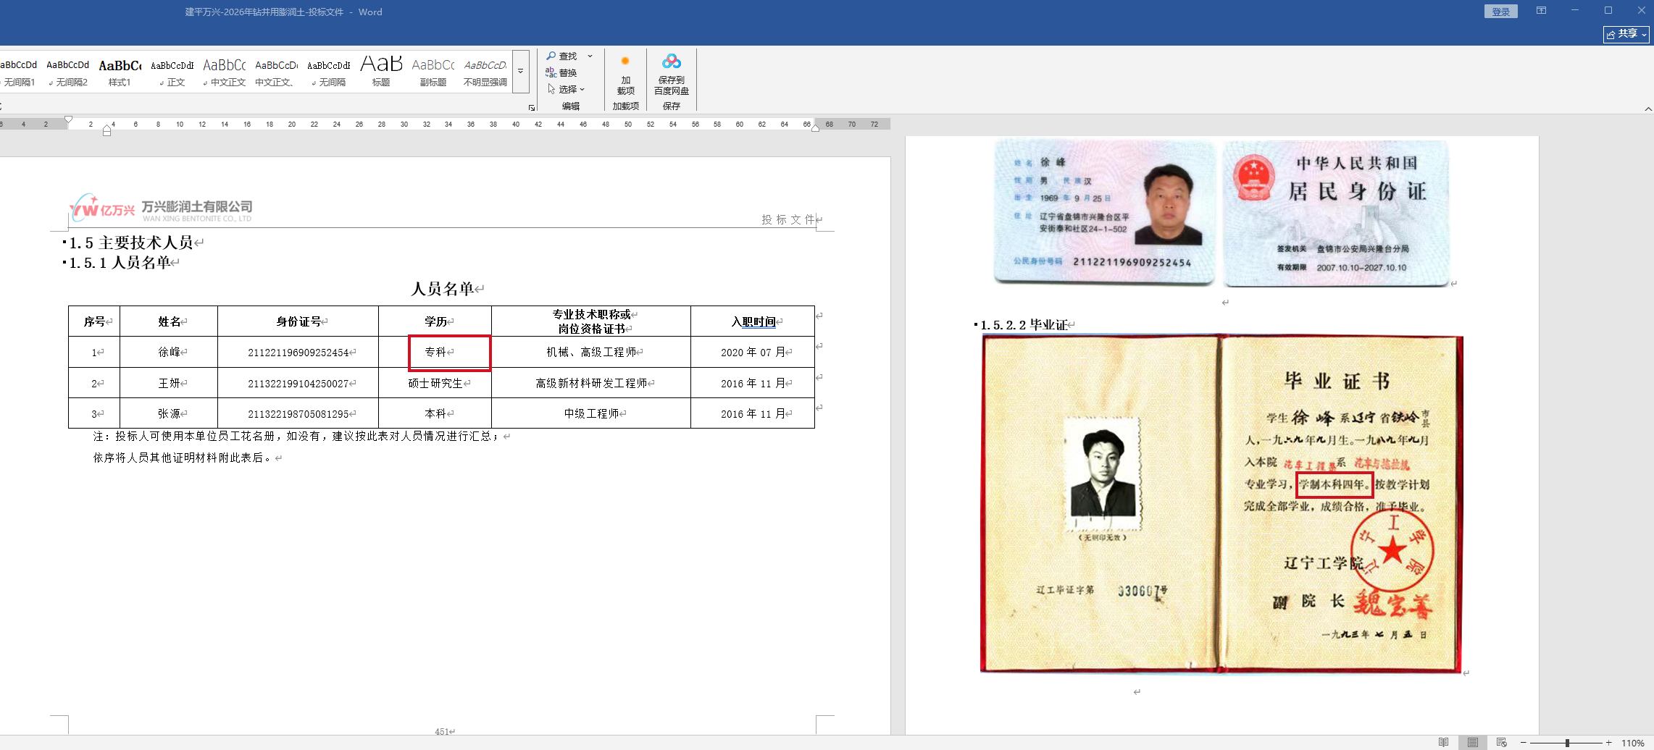Click the 高级新材料研发工程师 cell
This screenshot has width=1654, height=750.
(x=591, y=383)
